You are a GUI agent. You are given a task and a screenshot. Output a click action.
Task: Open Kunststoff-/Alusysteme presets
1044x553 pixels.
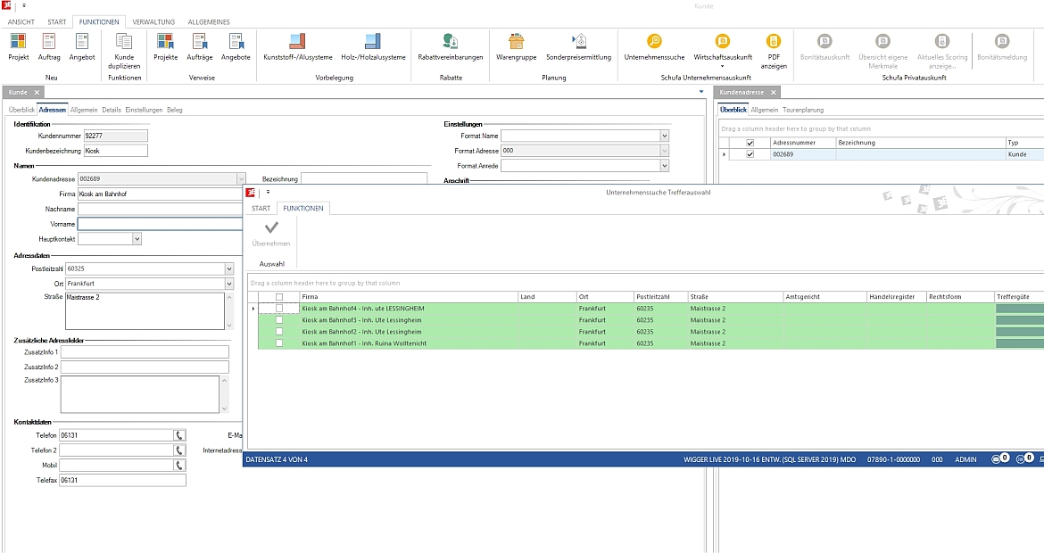tap(298, 42)
